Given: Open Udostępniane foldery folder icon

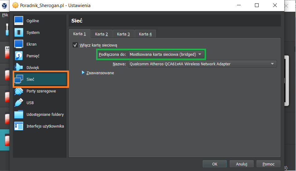Looking at the screenshot, I should pos(19,114).
